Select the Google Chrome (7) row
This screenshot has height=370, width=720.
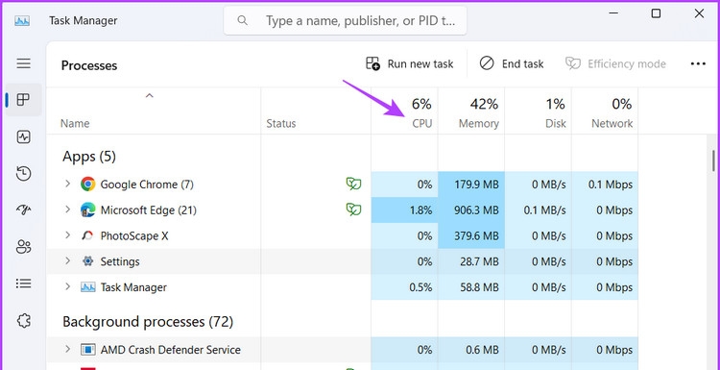[342, 185]
